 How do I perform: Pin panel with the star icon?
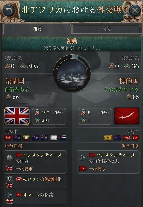point(127,16)
